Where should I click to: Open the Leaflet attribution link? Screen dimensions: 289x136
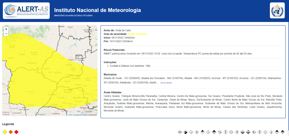click(x=70, y=115)
